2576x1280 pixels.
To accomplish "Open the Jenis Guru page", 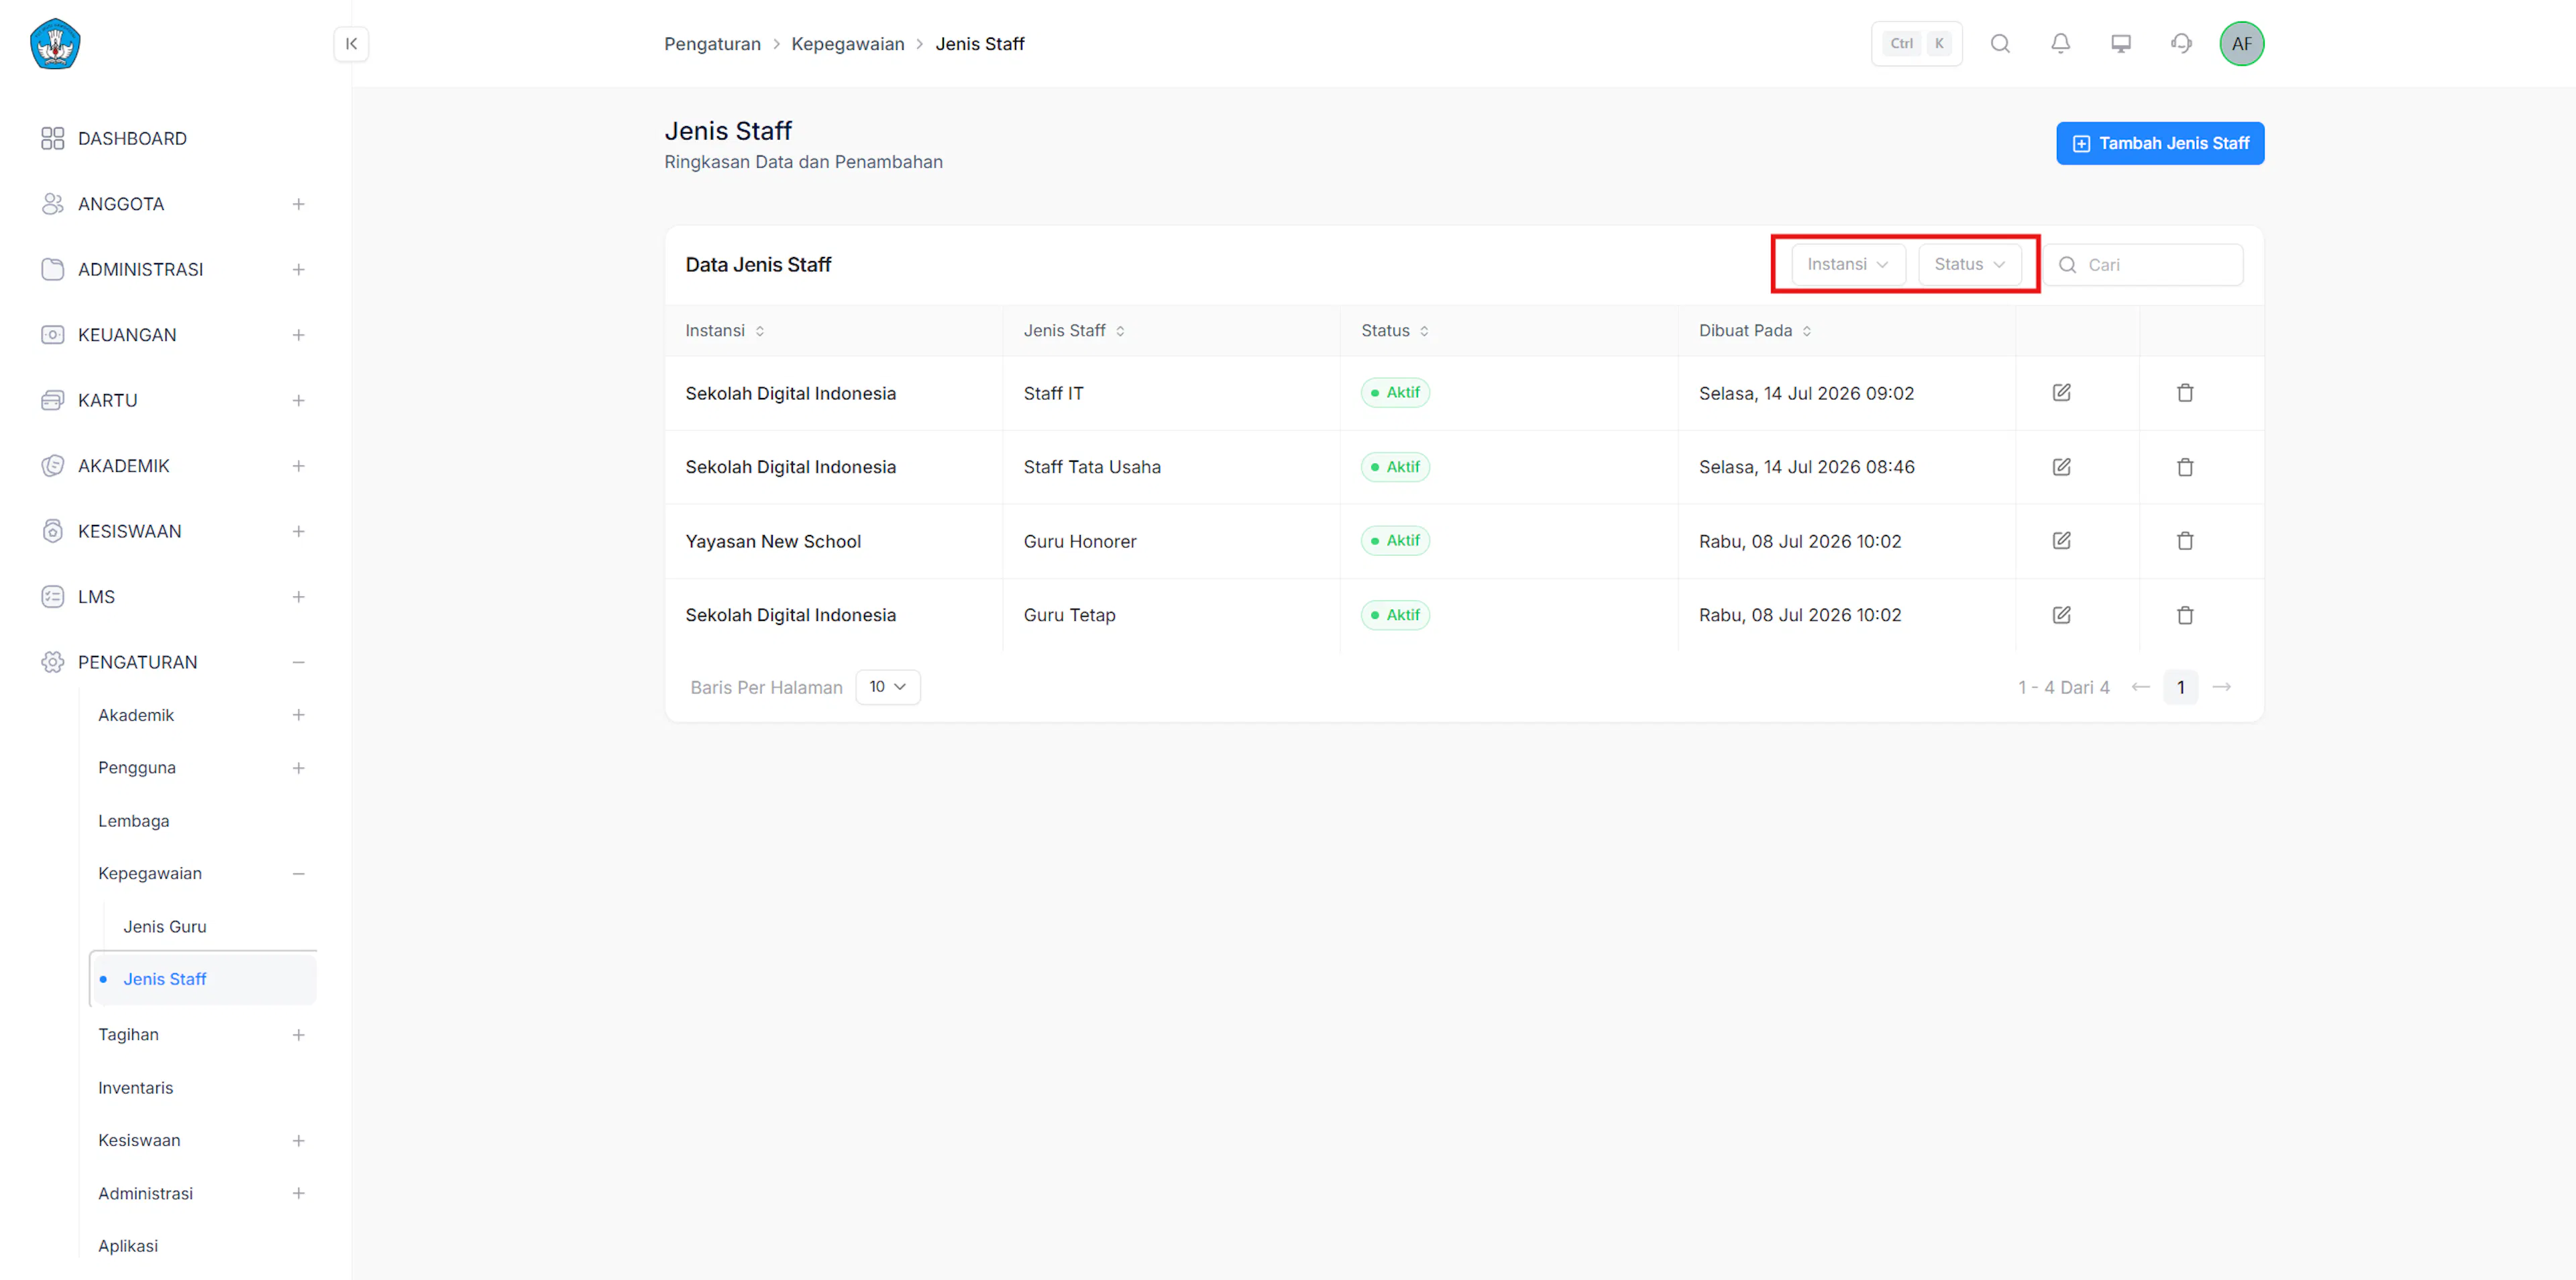I will [x=165, y=927].
